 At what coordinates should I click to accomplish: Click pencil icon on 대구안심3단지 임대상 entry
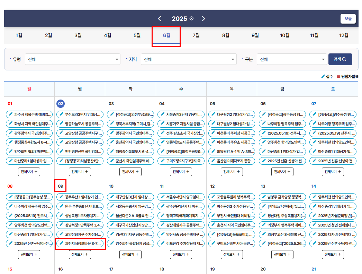pos(112,197)
